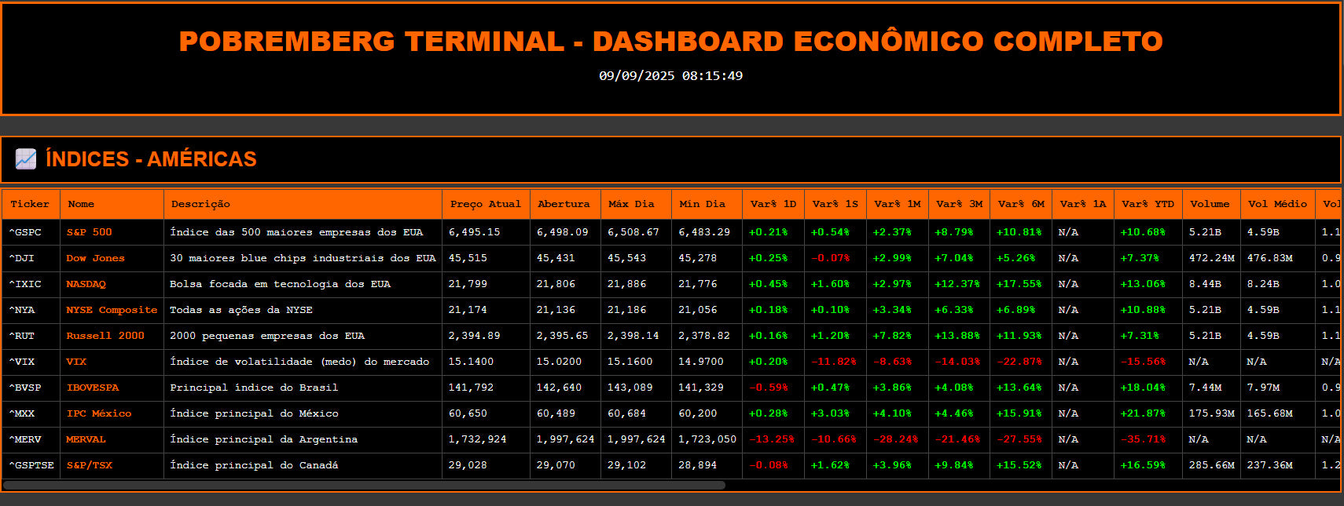Click the chart icon beside ÍNDICES - AMÉRICAS
This screenshot has height=506, width=1344.
coord(26,159)
